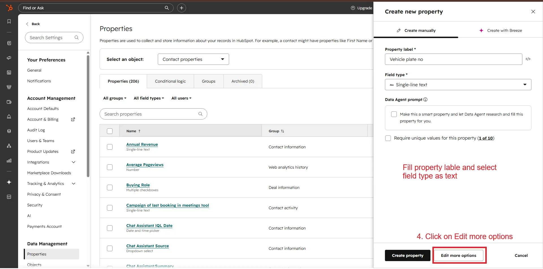
Task: Click the plus quick-create button
Action: point(182,8)
